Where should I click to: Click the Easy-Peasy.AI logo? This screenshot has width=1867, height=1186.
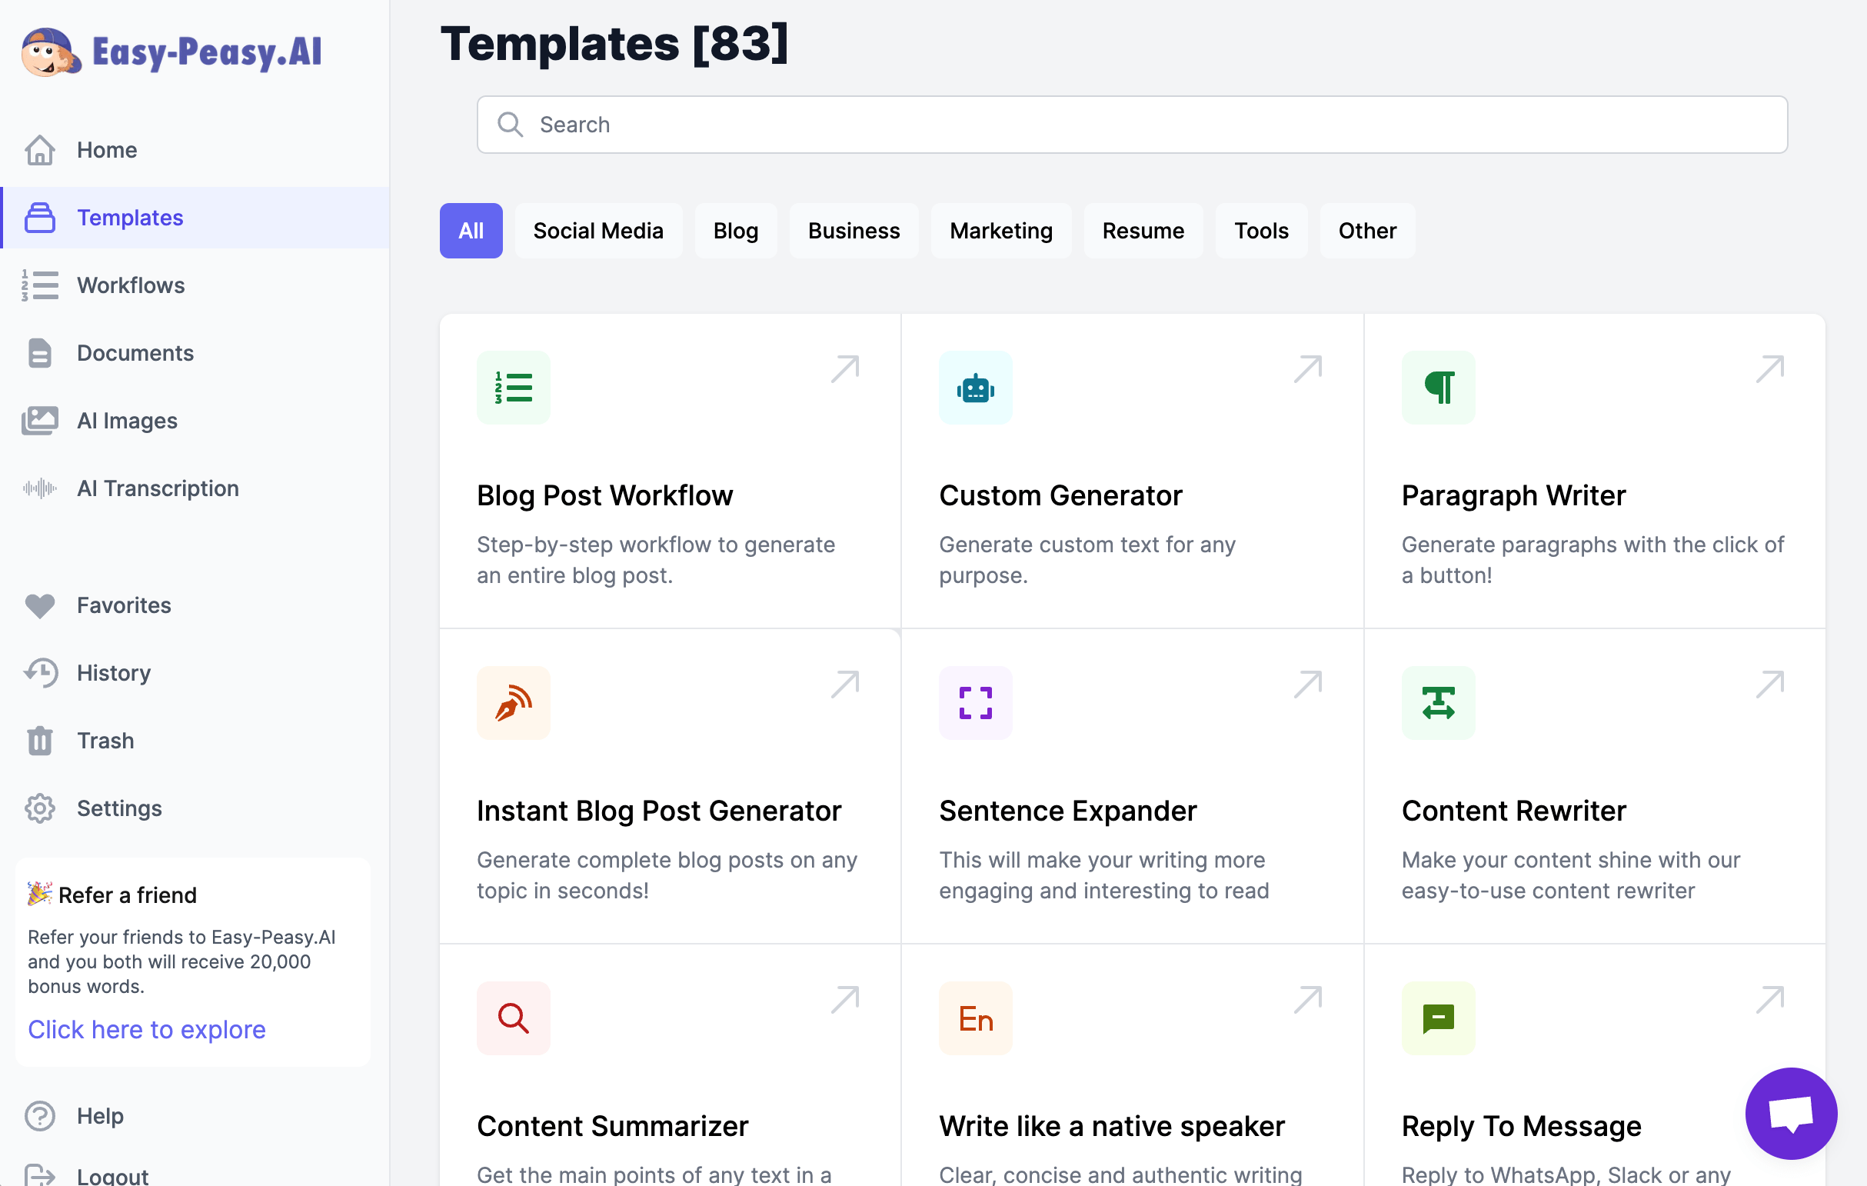pos(172,52)
